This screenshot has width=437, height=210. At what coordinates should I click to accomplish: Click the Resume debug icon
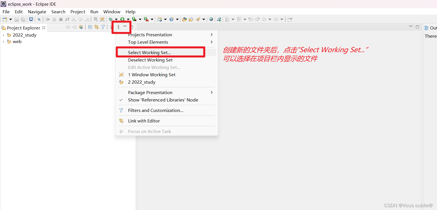(48, 19)
